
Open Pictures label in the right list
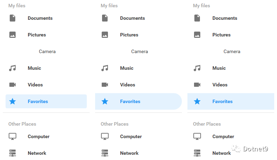pyautogui.click(x=221, y=35)
